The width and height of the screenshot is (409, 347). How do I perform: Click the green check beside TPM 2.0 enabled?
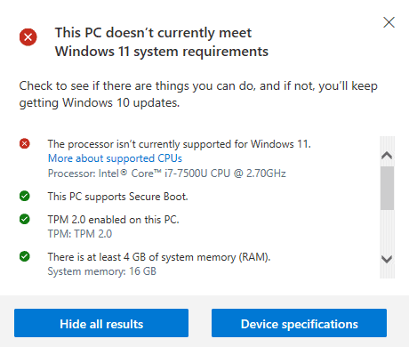25,219
